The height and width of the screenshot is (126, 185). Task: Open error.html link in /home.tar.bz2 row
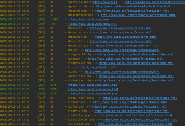coord(127,46)
